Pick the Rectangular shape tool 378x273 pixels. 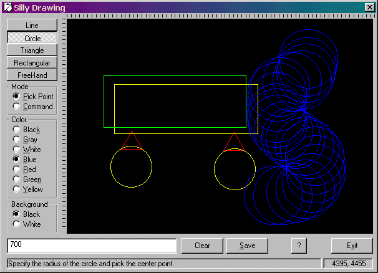tap(32, 63)
